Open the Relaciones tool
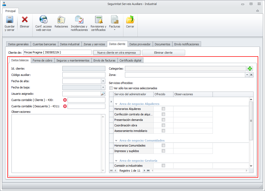 [61, 20]
